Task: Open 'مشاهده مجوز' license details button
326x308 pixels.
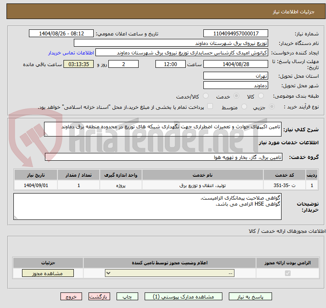Action: 47,273
